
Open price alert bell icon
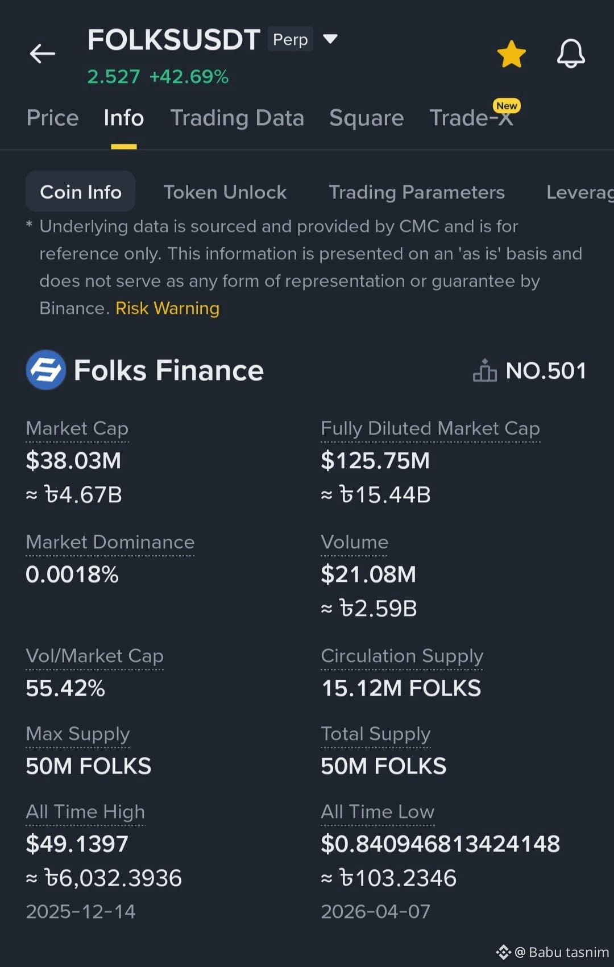coord(571,54)
